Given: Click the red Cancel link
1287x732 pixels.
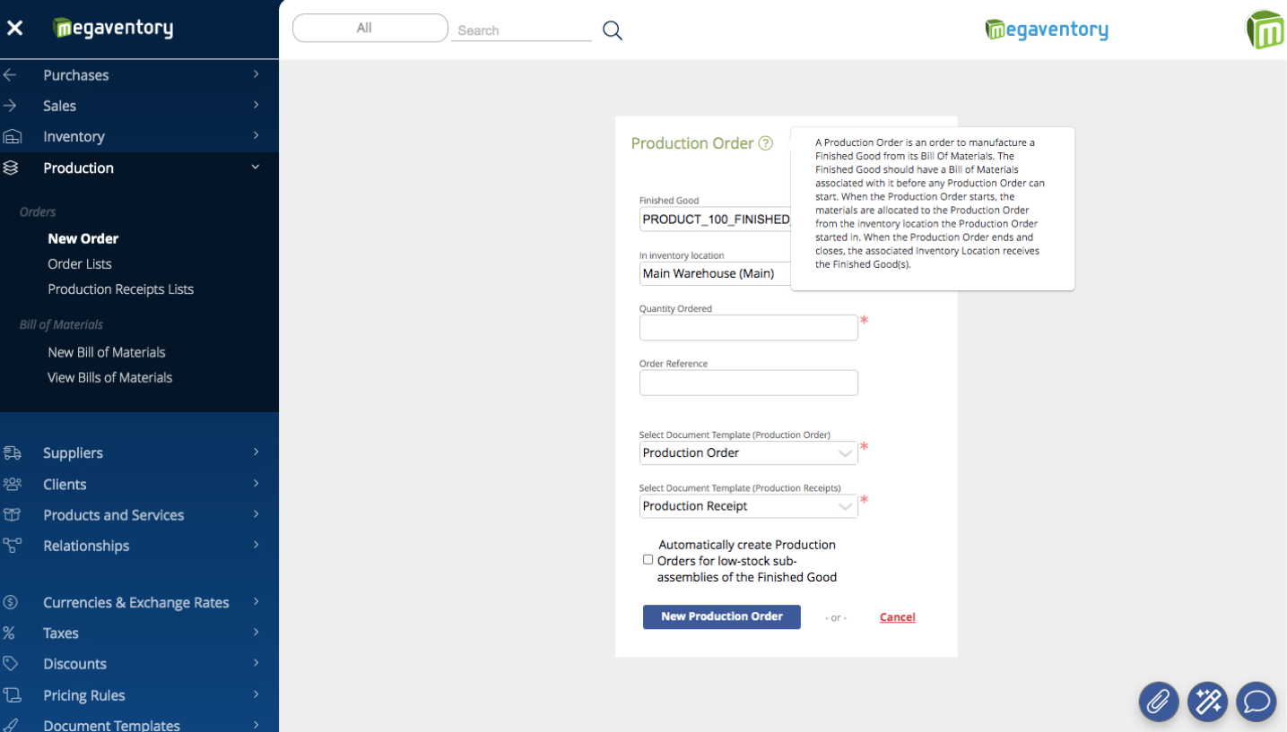Looking at the screenshot, I should click(898, 617).
